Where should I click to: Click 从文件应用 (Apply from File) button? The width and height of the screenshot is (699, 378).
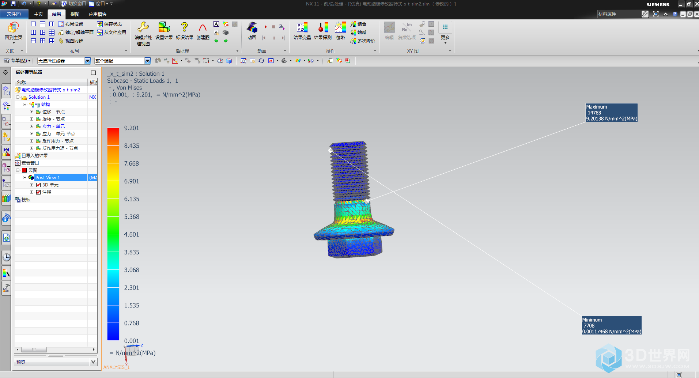pyautogui.click(x=112, y=33)
